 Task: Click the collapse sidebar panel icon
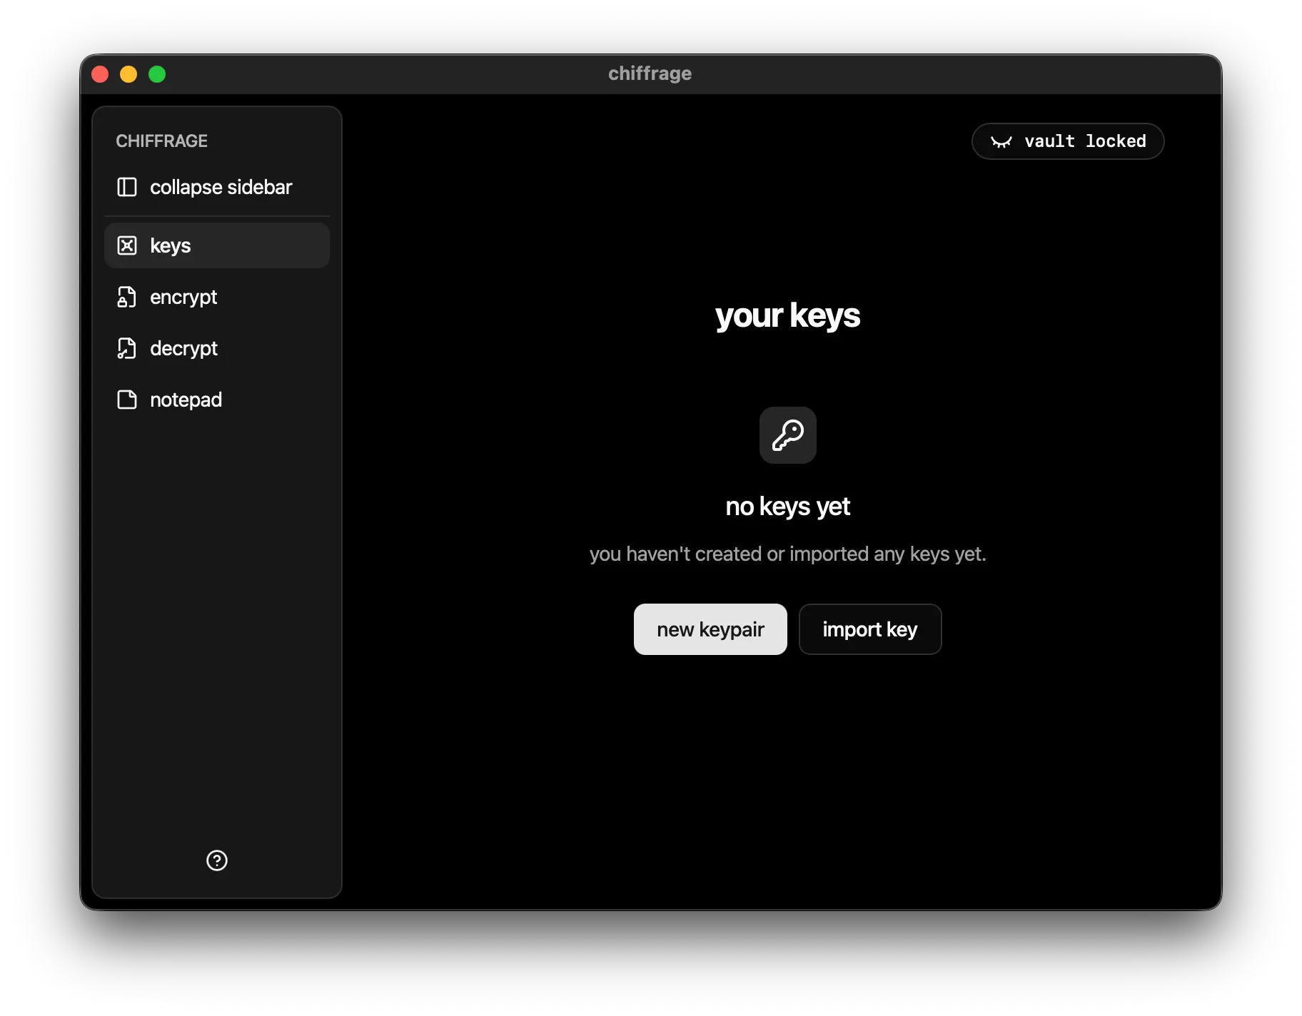click(x=127, y=187)
